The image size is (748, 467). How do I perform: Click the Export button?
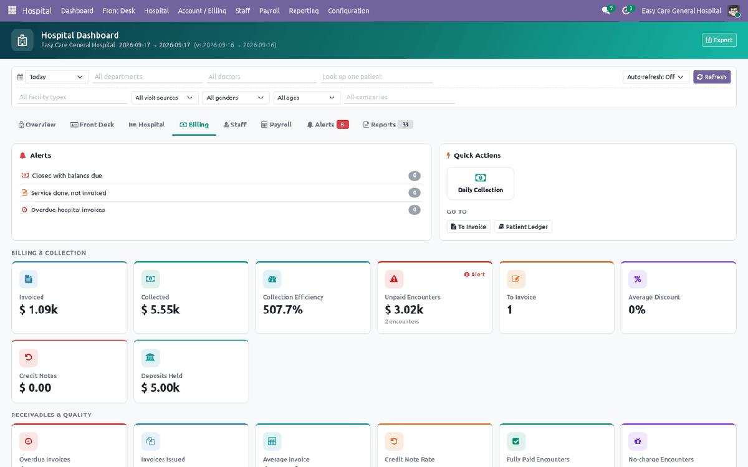[x=719, y=40]
